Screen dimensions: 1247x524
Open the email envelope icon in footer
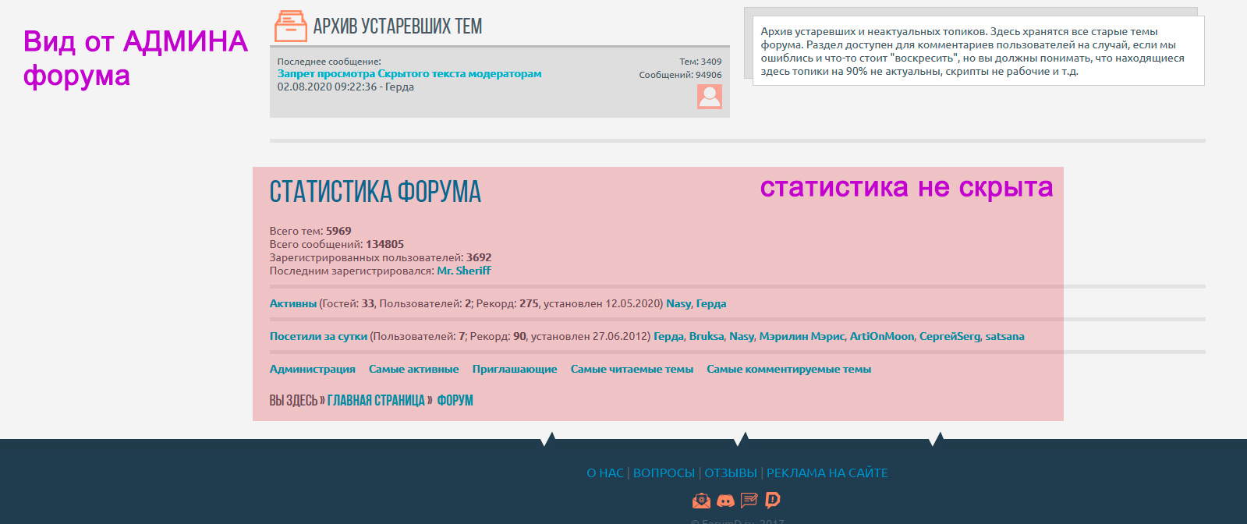[701, 501]
